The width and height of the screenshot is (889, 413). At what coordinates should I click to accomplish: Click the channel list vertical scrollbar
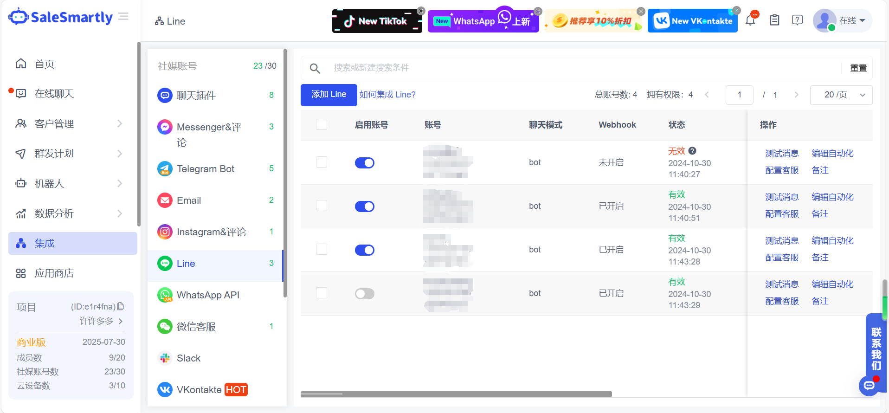285,173
